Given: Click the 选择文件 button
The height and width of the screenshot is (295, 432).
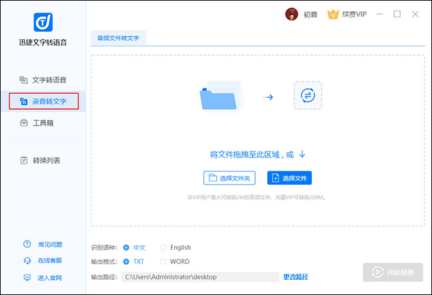Looking at the screenshot, I should point(289,178).
